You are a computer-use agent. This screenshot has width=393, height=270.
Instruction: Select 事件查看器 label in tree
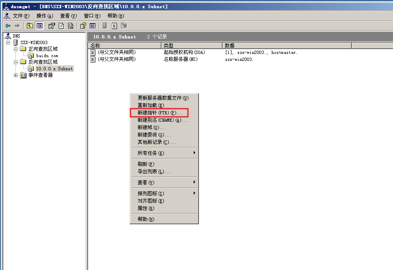click(x=40, y=75)
